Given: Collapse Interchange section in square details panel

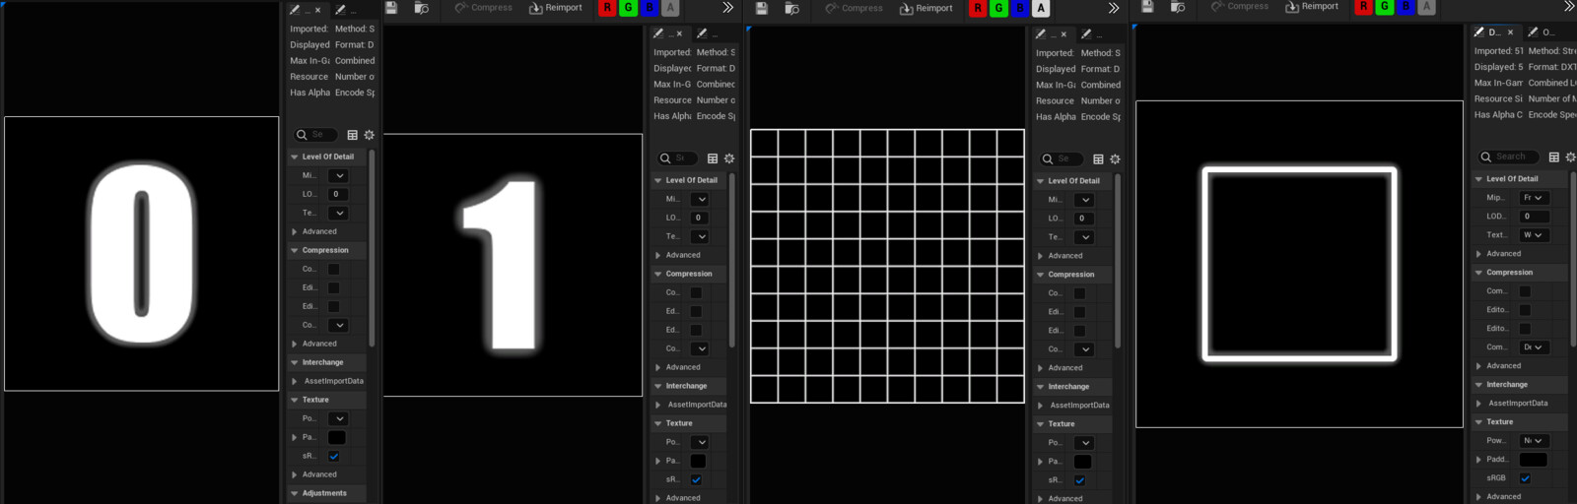Looking at the screenshot, I should click(x=1478, y=385).
